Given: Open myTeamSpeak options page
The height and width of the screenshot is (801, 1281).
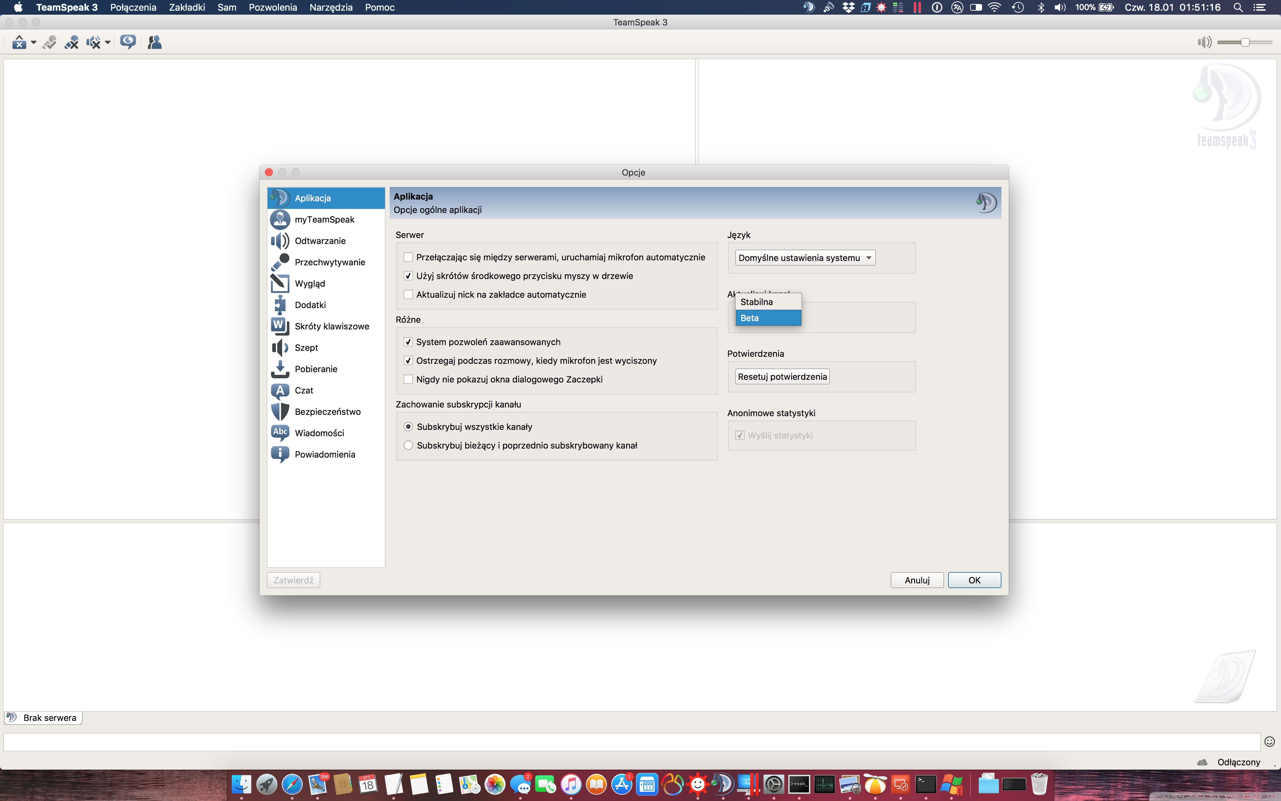Looking at the screenshot, I should point(326,219).
